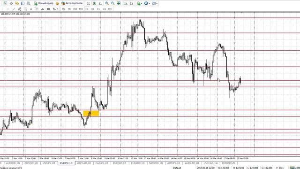Open the Navigator panel icon
Screen dimensions: 300x169
pyautogui.click(x=17, y=3)
